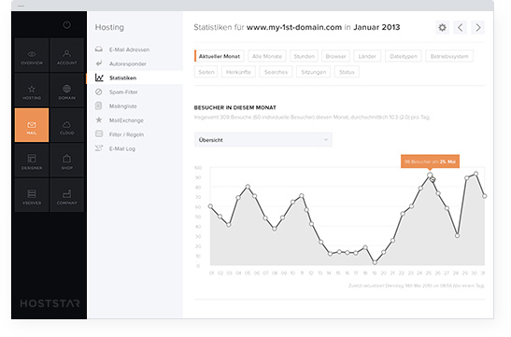Viewport: 511px width, 337px height.
Task: Open the Account tile
Action: [67, 55]
